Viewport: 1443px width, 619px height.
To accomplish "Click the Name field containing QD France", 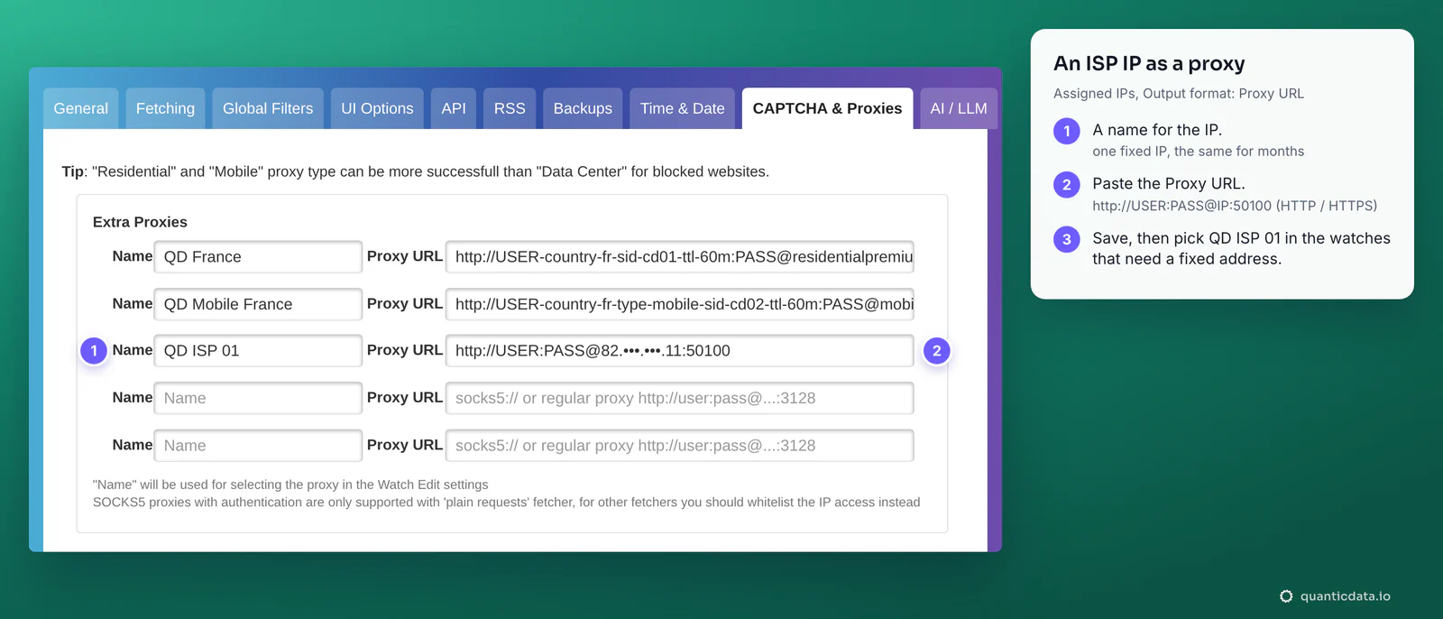I will click(x=258, y=256).
